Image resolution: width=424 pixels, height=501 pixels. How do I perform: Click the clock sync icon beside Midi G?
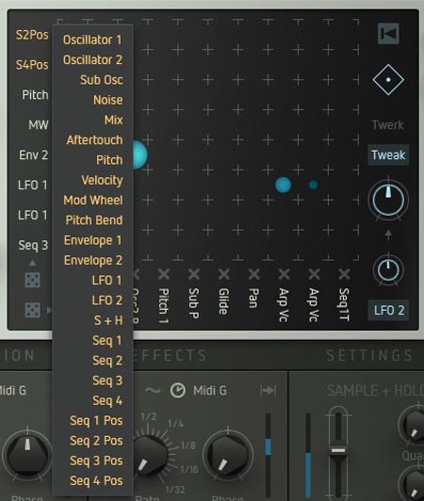[x=177, y=390]
